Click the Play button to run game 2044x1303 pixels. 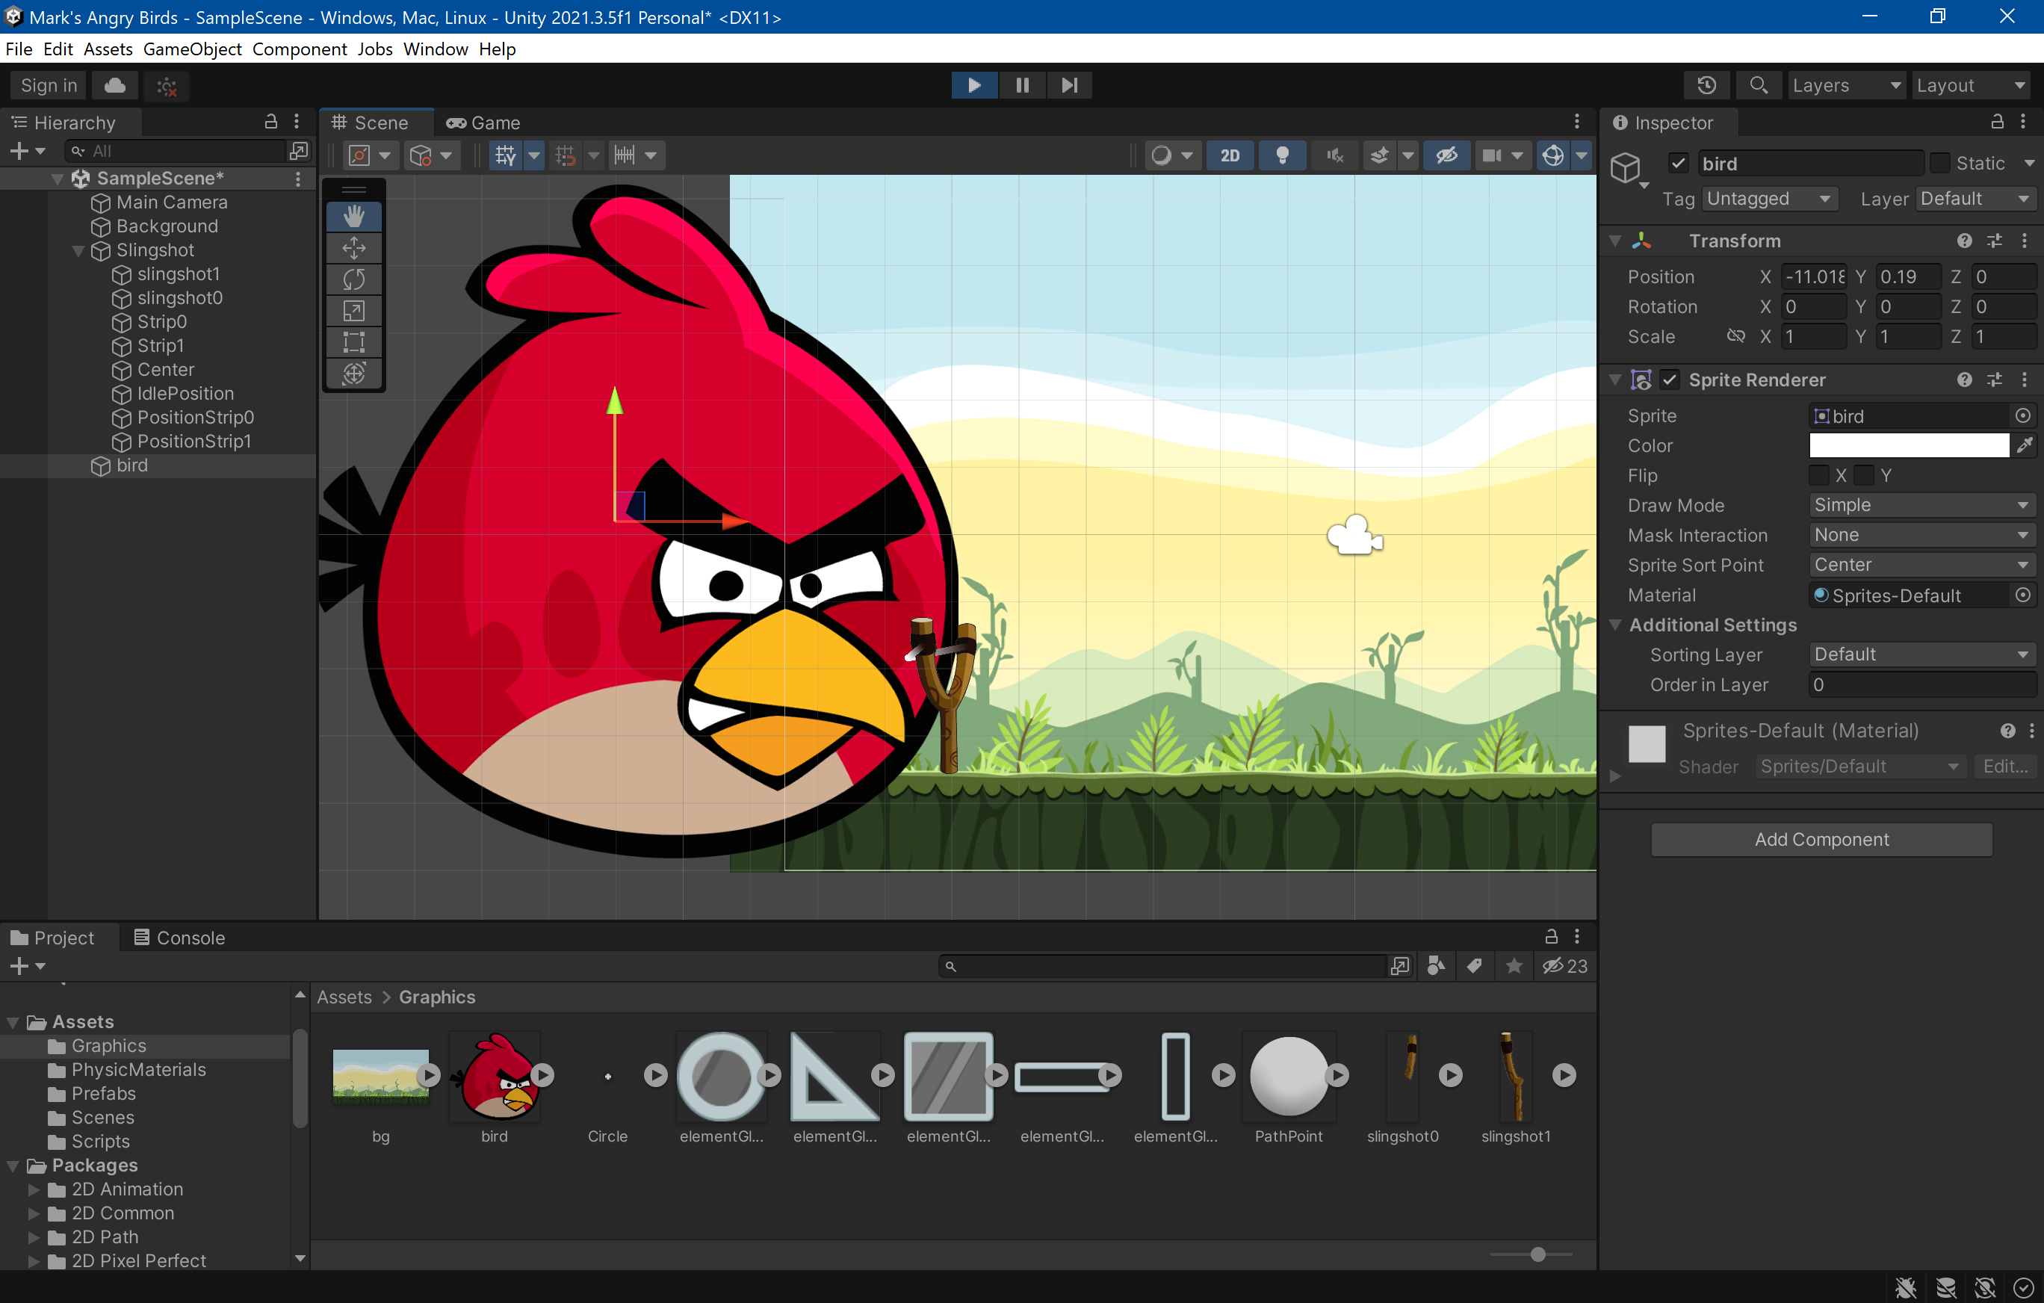973,85
